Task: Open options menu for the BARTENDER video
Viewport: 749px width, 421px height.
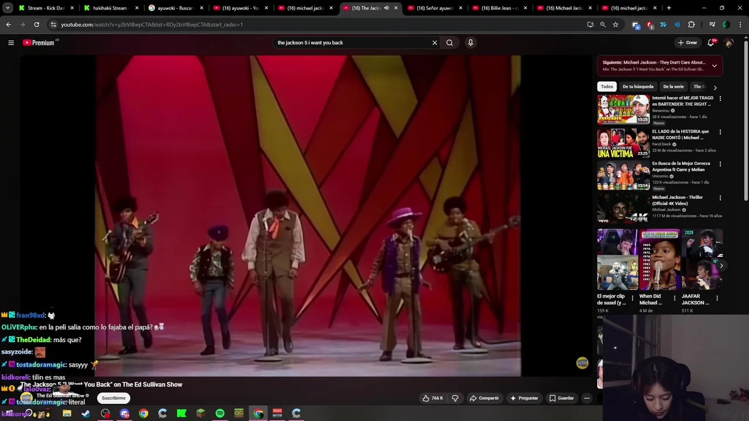Action: (720, 99)
